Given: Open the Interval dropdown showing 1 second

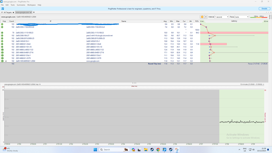Looking at the screenshot, I should (x=222, y=17).
